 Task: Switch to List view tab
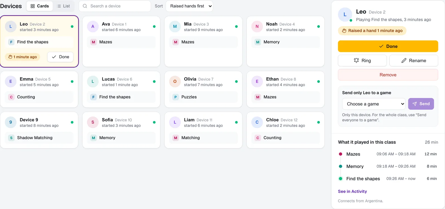pos(63,6)
